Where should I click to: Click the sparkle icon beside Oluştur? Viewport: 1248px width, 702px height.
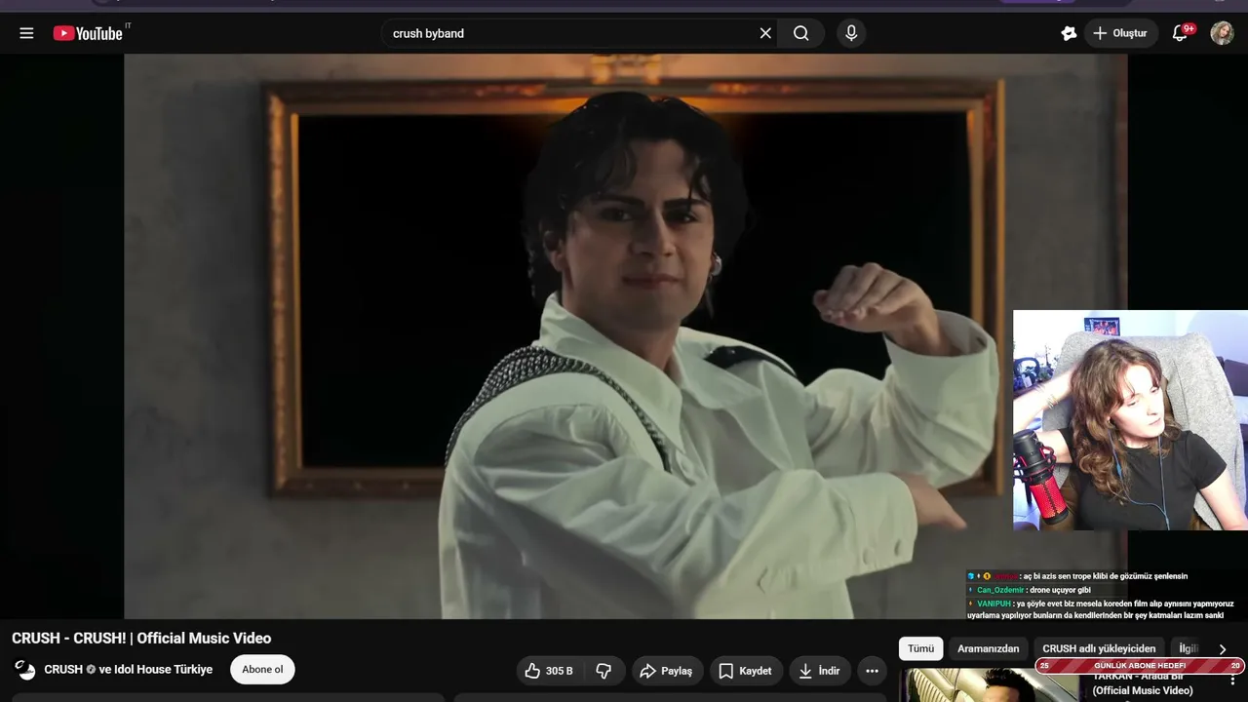(1069, 33)
